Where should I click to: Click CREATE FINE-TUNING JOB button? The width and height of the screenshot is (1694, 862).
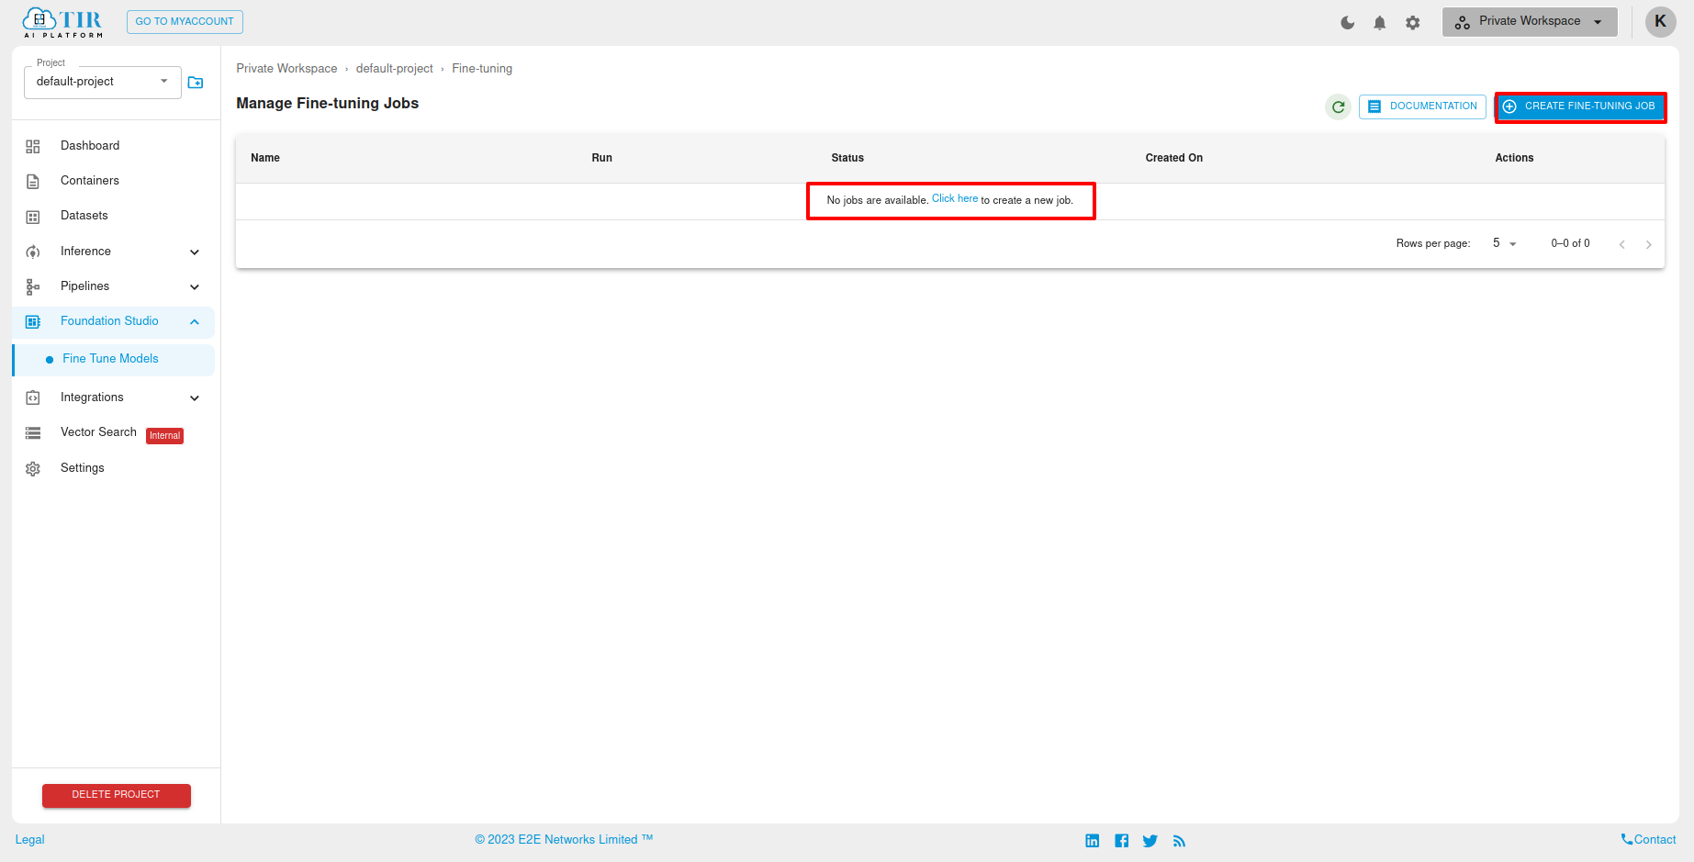[x=1580, y=106]
